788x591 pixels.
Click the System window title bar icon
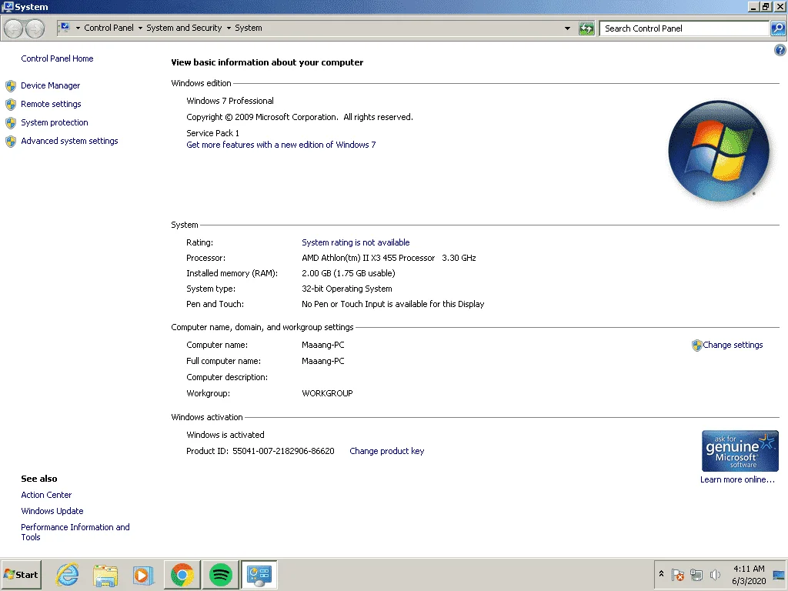tap(7, 6)
